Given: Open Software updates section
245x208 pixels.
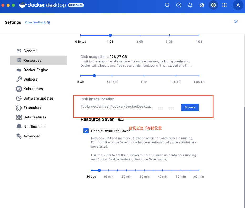Looking at the screenshot, I should pyautogui.click(x=38, y=98).
